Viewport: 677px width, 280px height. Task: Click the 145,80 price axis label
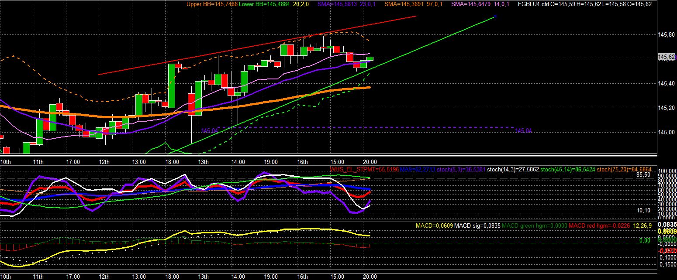(667, 34)
